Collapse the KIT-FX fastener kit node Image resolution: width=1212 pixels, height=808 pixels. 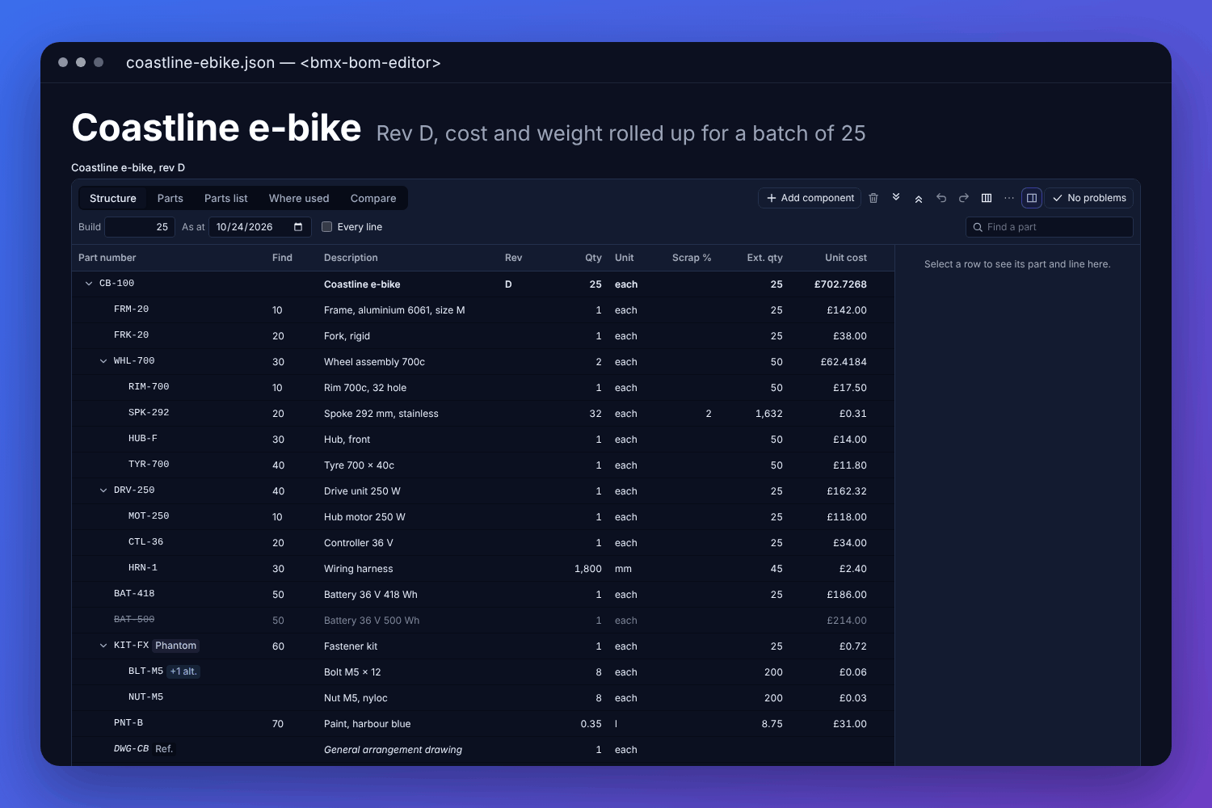tap(103, 646)
